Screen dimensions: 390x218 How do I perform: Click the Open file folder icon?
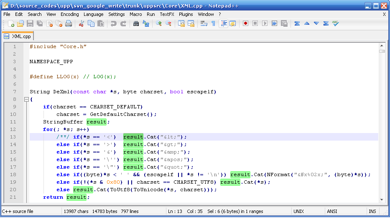tap(20, 24)
